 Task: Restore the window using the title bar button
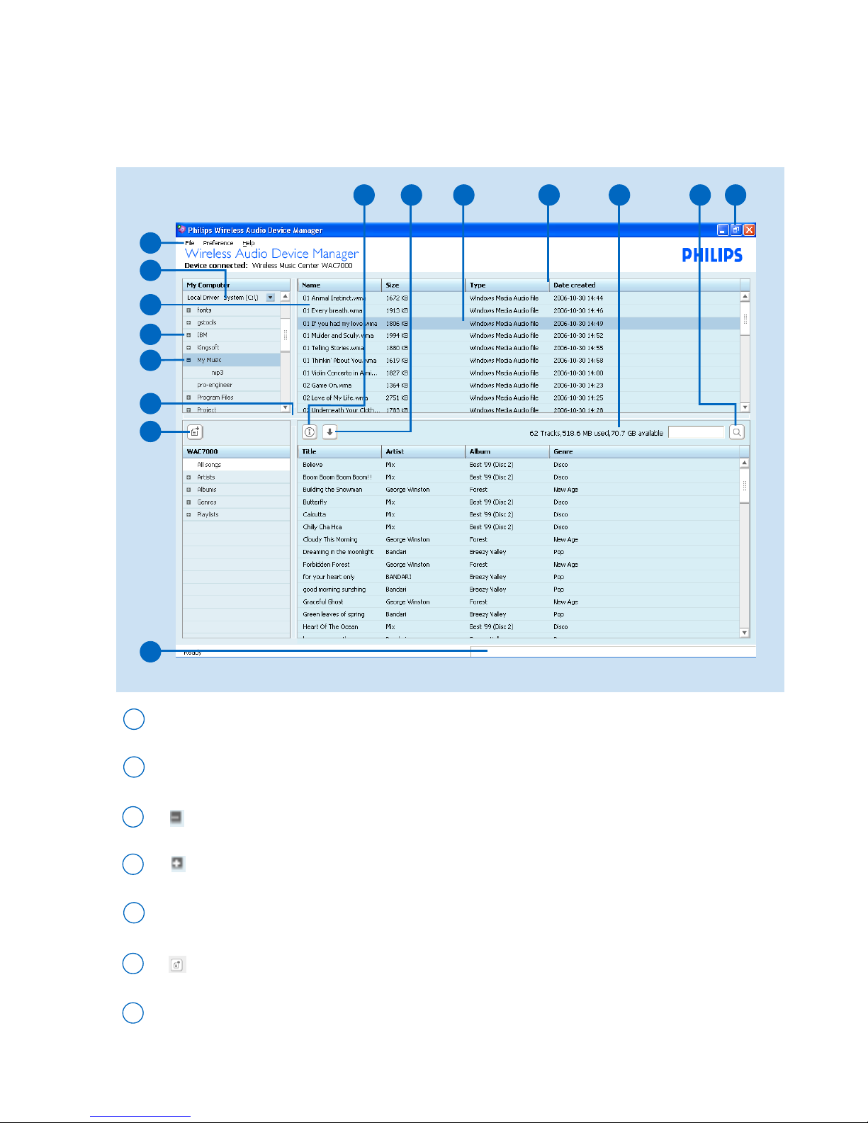click(735, 230)
